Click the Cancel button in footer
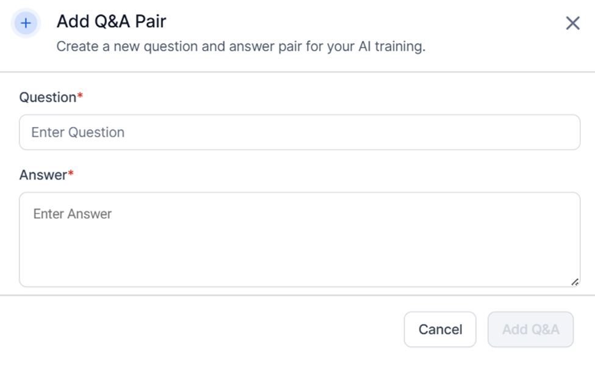Screen dimensions: 595x373 coord(440,330)
